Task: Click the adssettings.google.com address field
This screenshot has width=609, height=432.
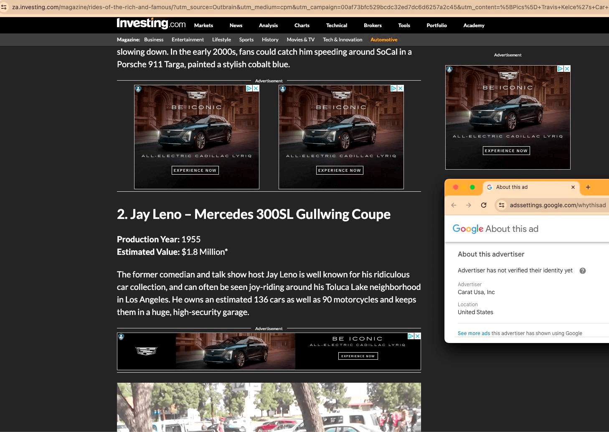Action: [x=558, y=205]
